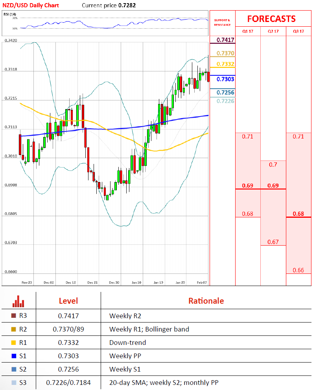This screenshot has height=390, width=315.
Task: Click '20-day SMA; weekly S2; monthly PP'
Action: tap(164, 383)
